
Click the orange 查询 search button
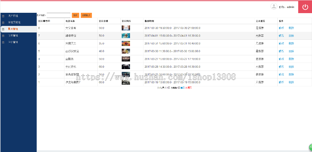coord(76,15)
